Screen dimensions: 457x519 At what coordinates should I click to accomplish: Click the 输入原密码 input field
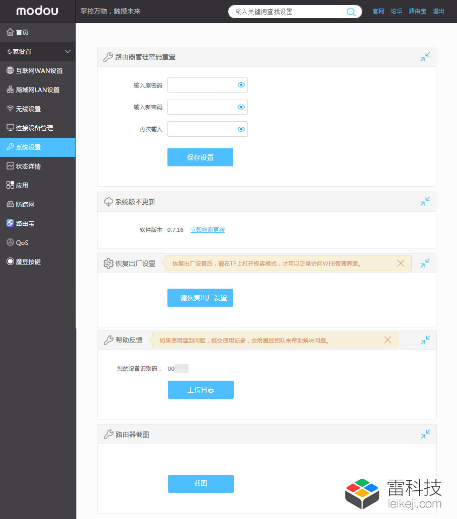coord(201,85)
